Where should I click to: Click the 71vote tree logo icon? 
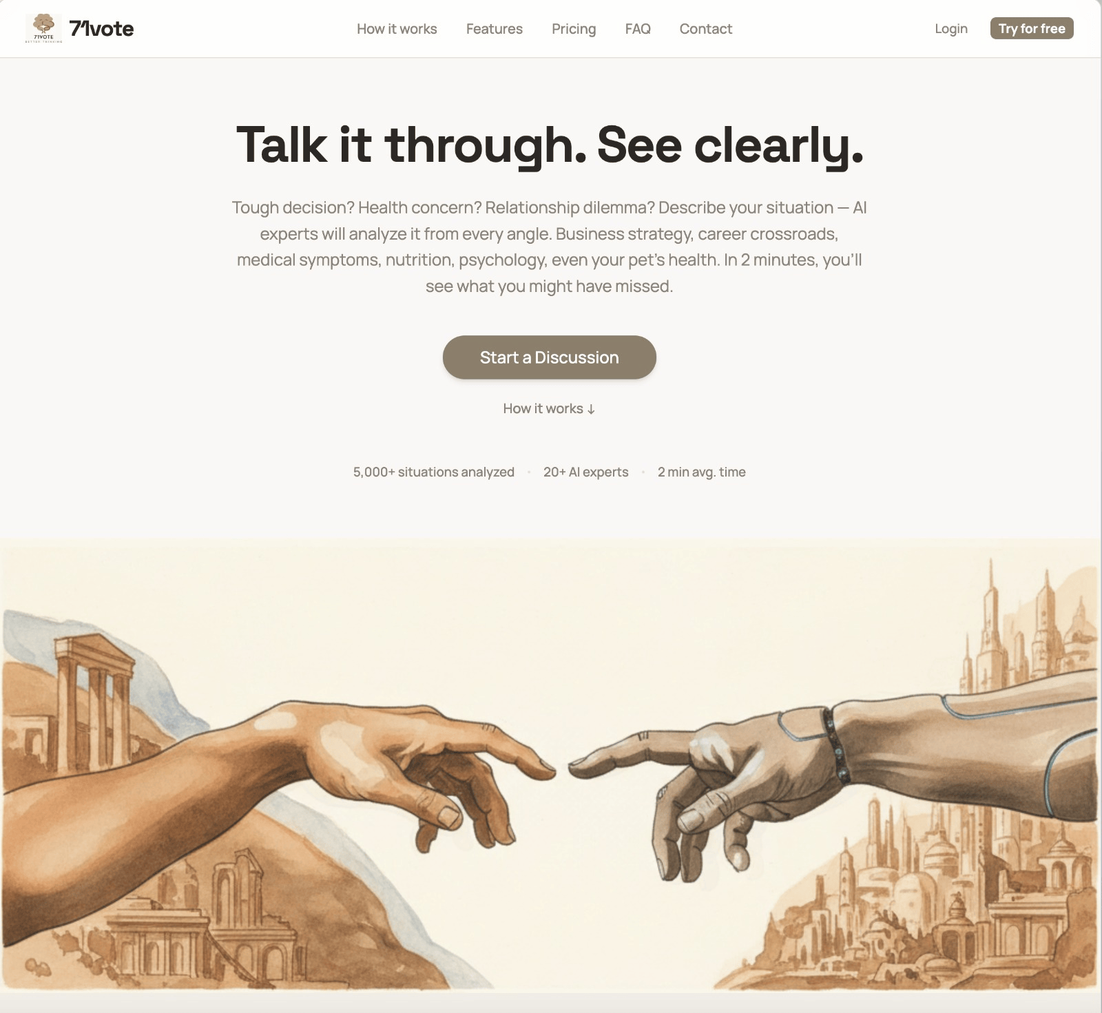[x=44, y=28]
